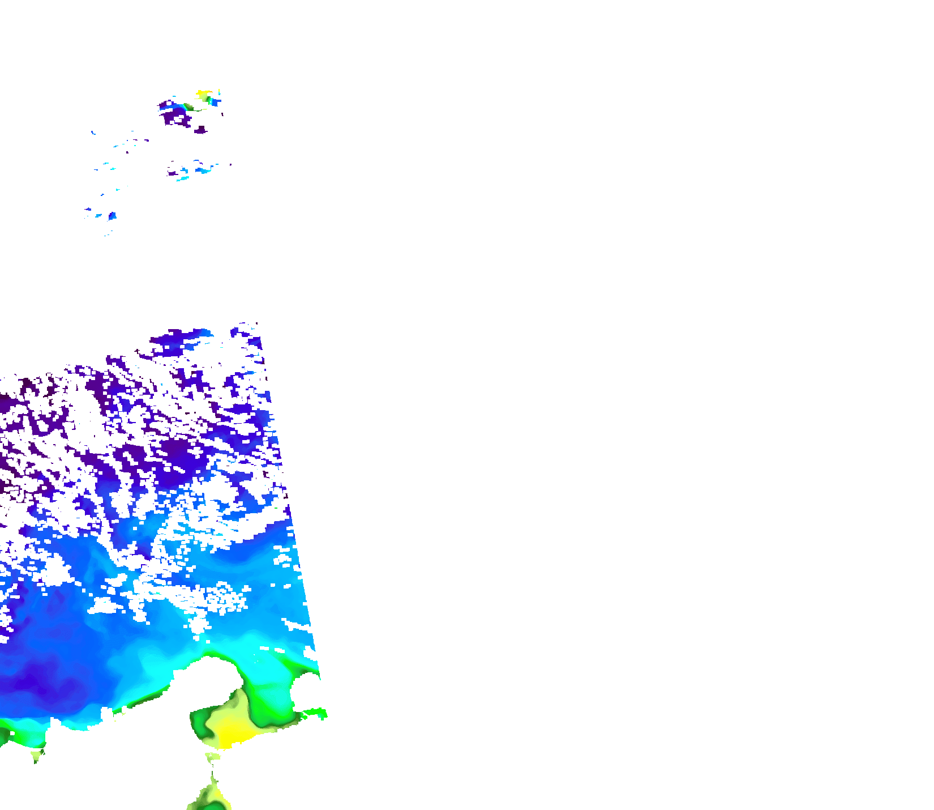Click the empty white area on the right
The height and width of the screenshot is (810, 934).
(x=623, y=397)
